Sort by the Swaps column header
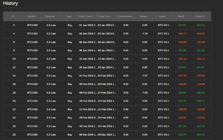Screen dimensions: 223x140 click(143, 16)
